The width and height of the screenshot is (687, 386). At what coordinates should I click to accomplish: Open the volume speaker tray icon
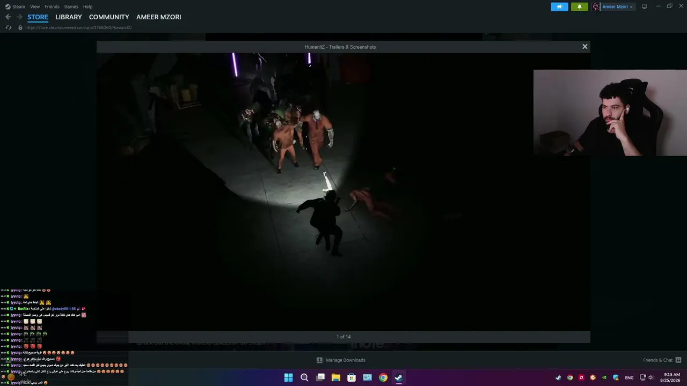651,377
